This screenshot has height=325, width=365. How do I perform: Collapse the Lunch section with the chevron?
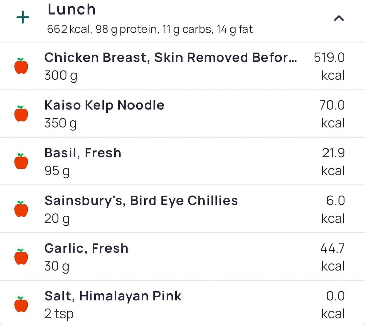tap(339, 18)
